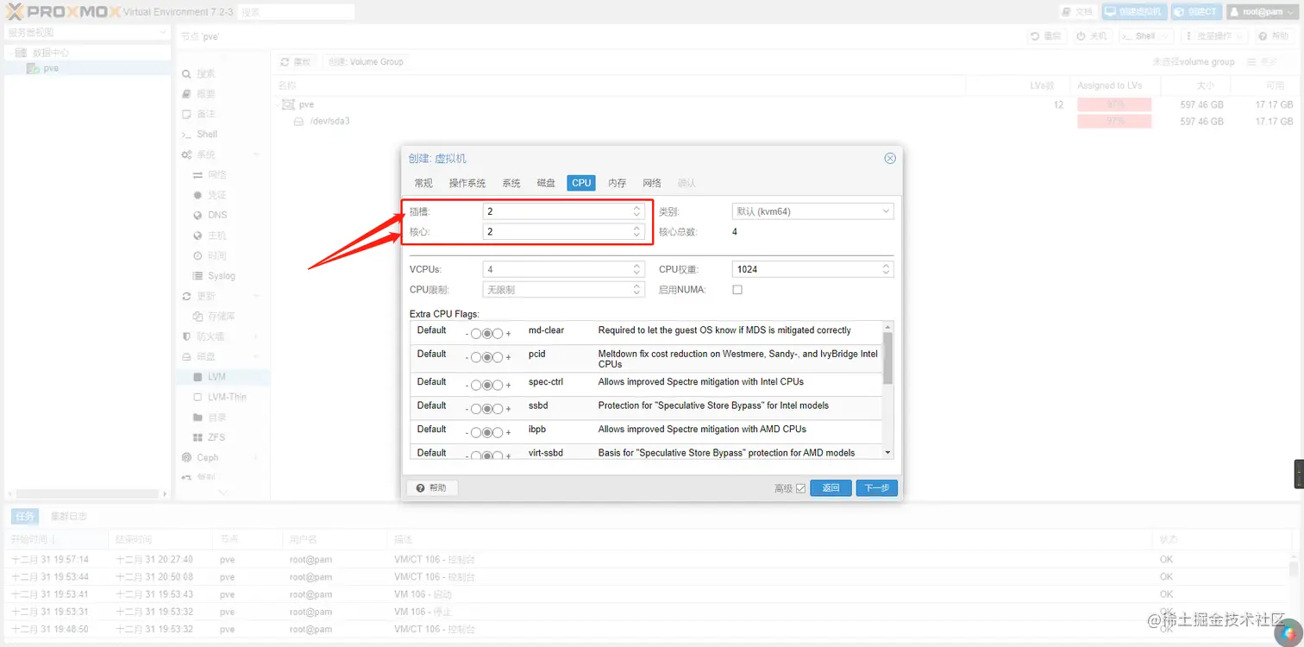Click the 重载 reload button in LVM panel
This screenshot has height=647, width=1304.
(297, 62)
